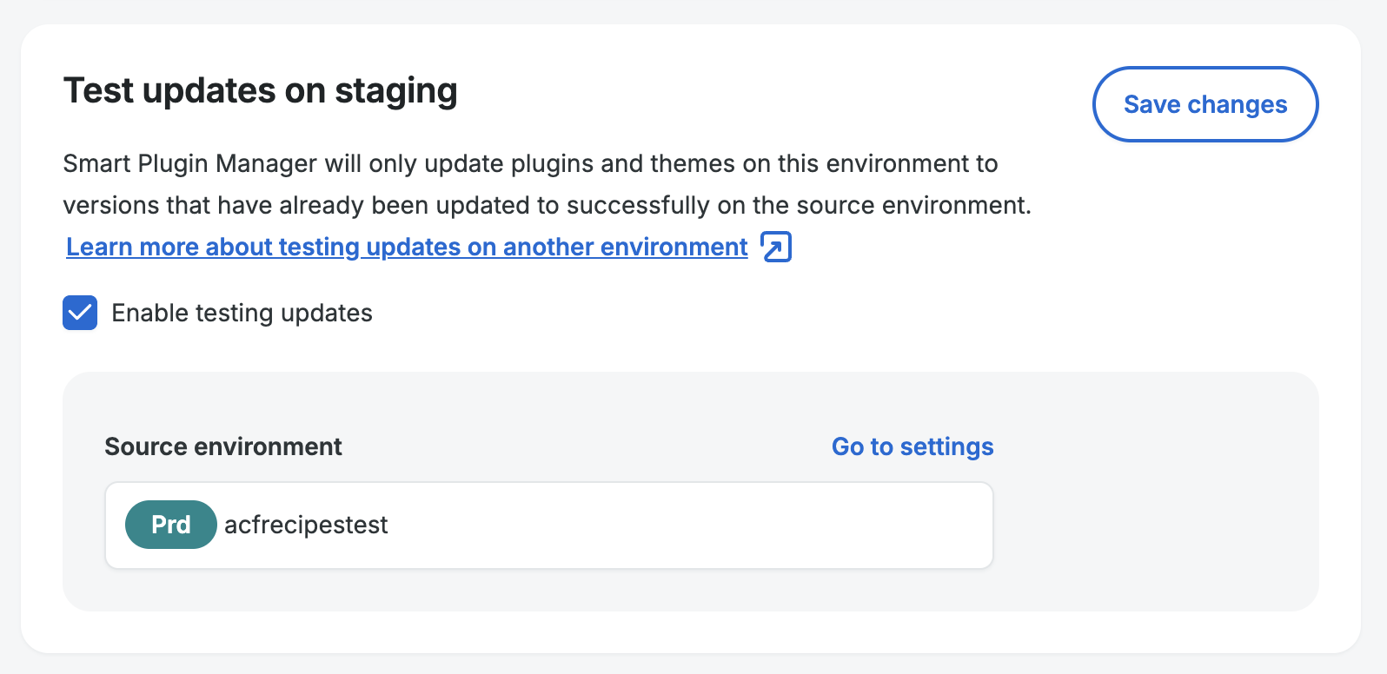
Task: Click the Save changes button
Action: [x=1204, y=104]
